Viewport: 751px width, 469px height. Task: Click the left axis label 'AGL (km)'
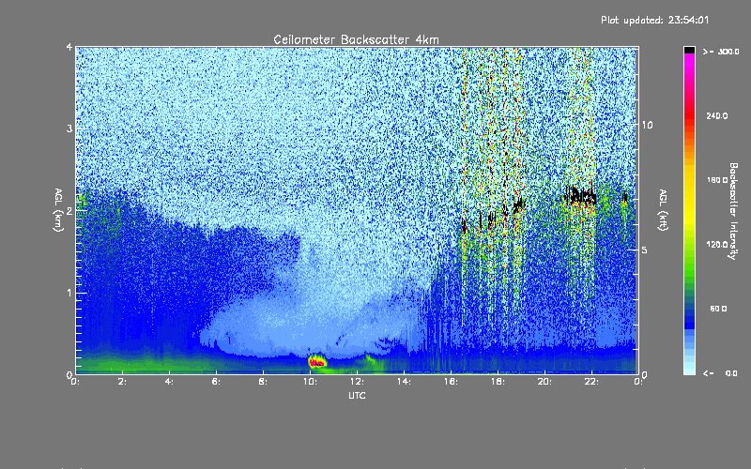pos(58,210)
